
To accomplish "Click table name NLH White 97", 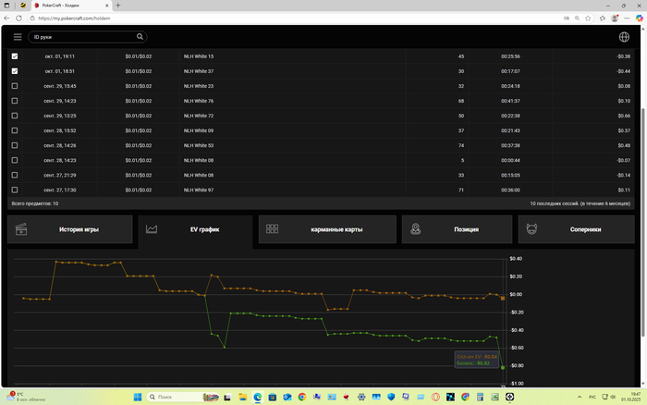I will [199, 190].
